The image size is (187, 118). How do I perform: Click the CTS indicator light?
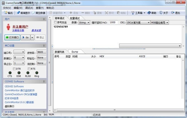[x=10, y=73]
